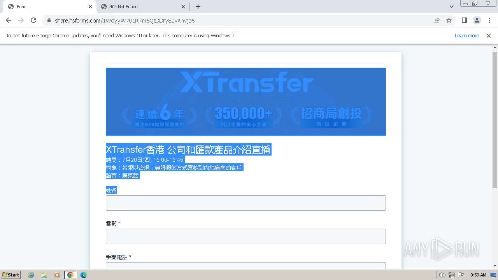Reload the current page

(33, 21)
